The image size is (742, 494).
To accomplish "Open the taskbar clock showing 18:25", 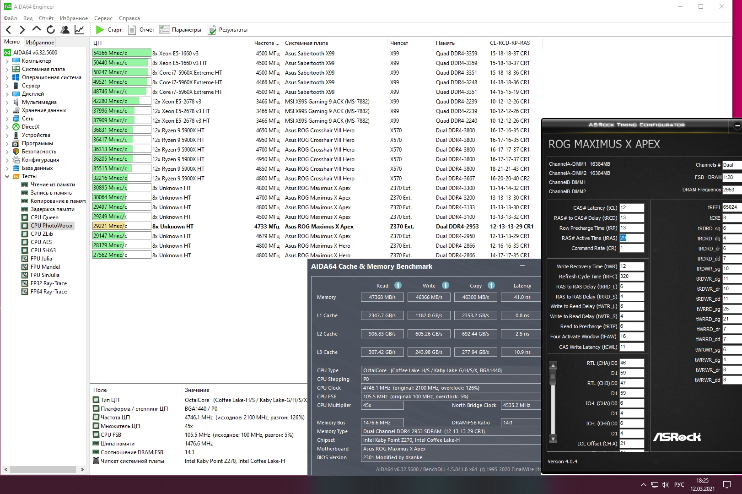I will pyautogui.click(x=703, y=484).
